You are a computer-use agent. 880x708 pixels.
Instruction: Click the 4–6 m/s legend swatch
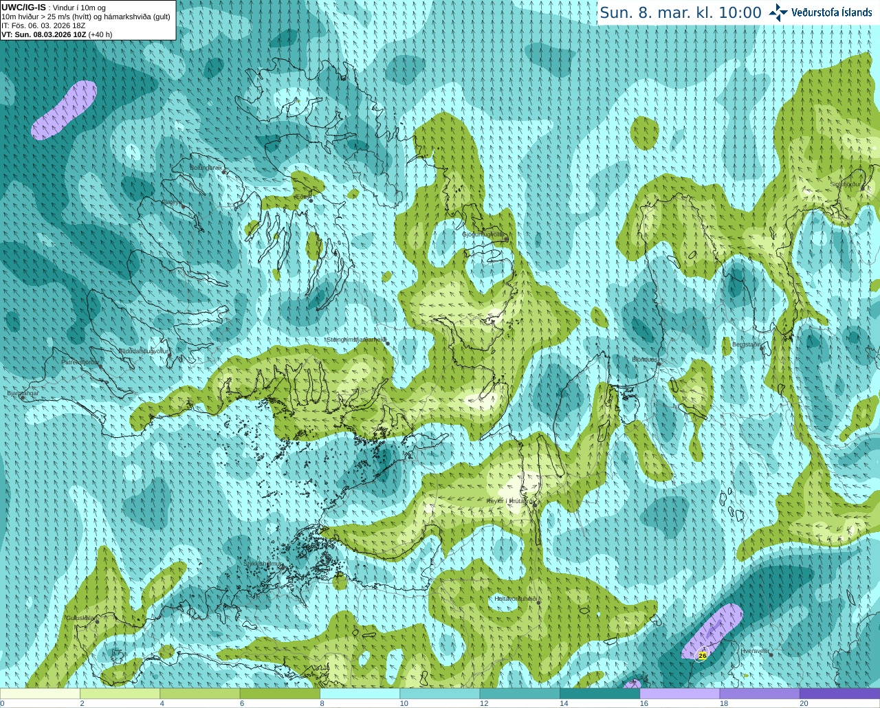(200, 694)
